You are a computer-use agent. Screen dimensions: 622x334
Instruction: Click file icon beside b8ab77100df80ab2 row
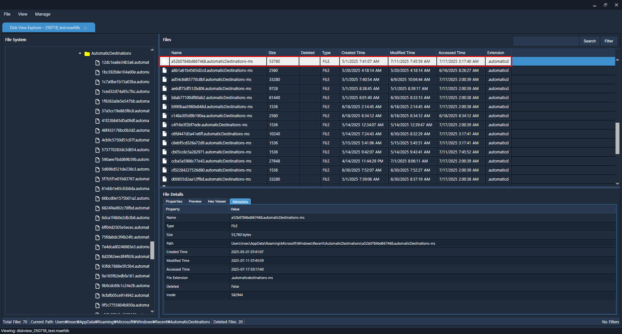coord(165,97)
